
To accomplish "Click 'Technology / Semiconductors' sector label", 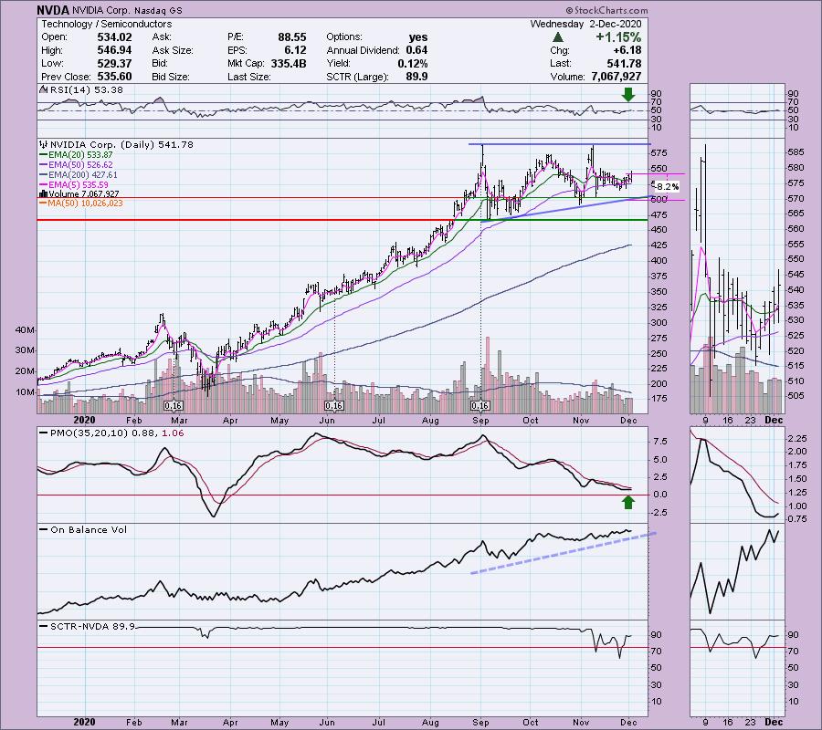I will click(x=107, y=24).
